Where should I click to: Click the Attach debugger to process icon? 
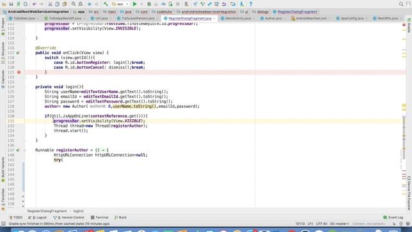pos(171,5)
